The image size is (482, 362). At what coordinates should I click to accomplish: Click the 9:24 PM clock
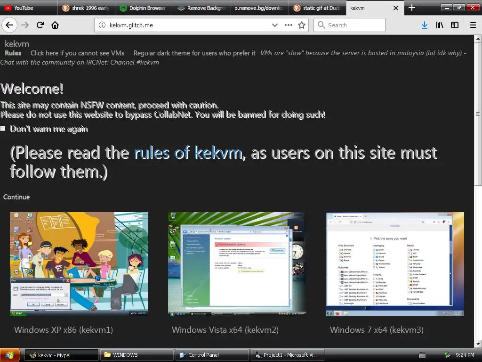[465, 355]
